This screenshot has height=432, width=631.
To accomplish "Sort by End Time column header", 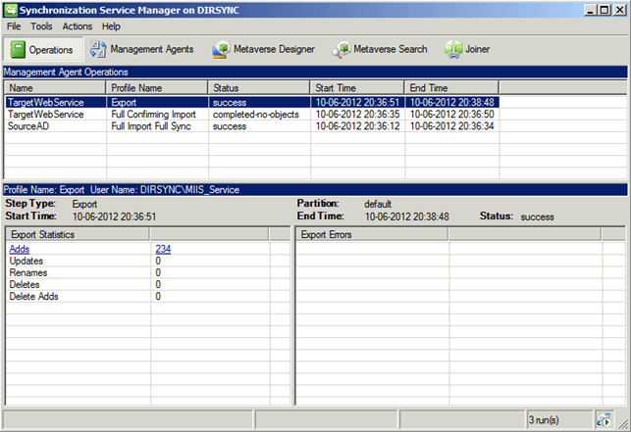I will (x=451, y=87).
